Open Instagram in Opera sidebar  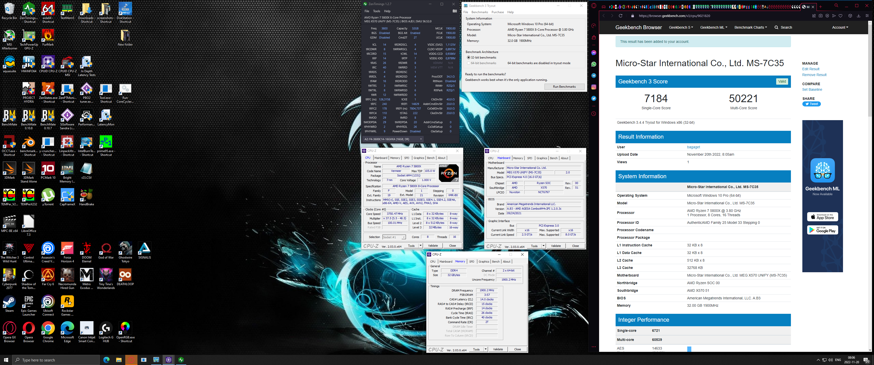[x=594, y=87]
